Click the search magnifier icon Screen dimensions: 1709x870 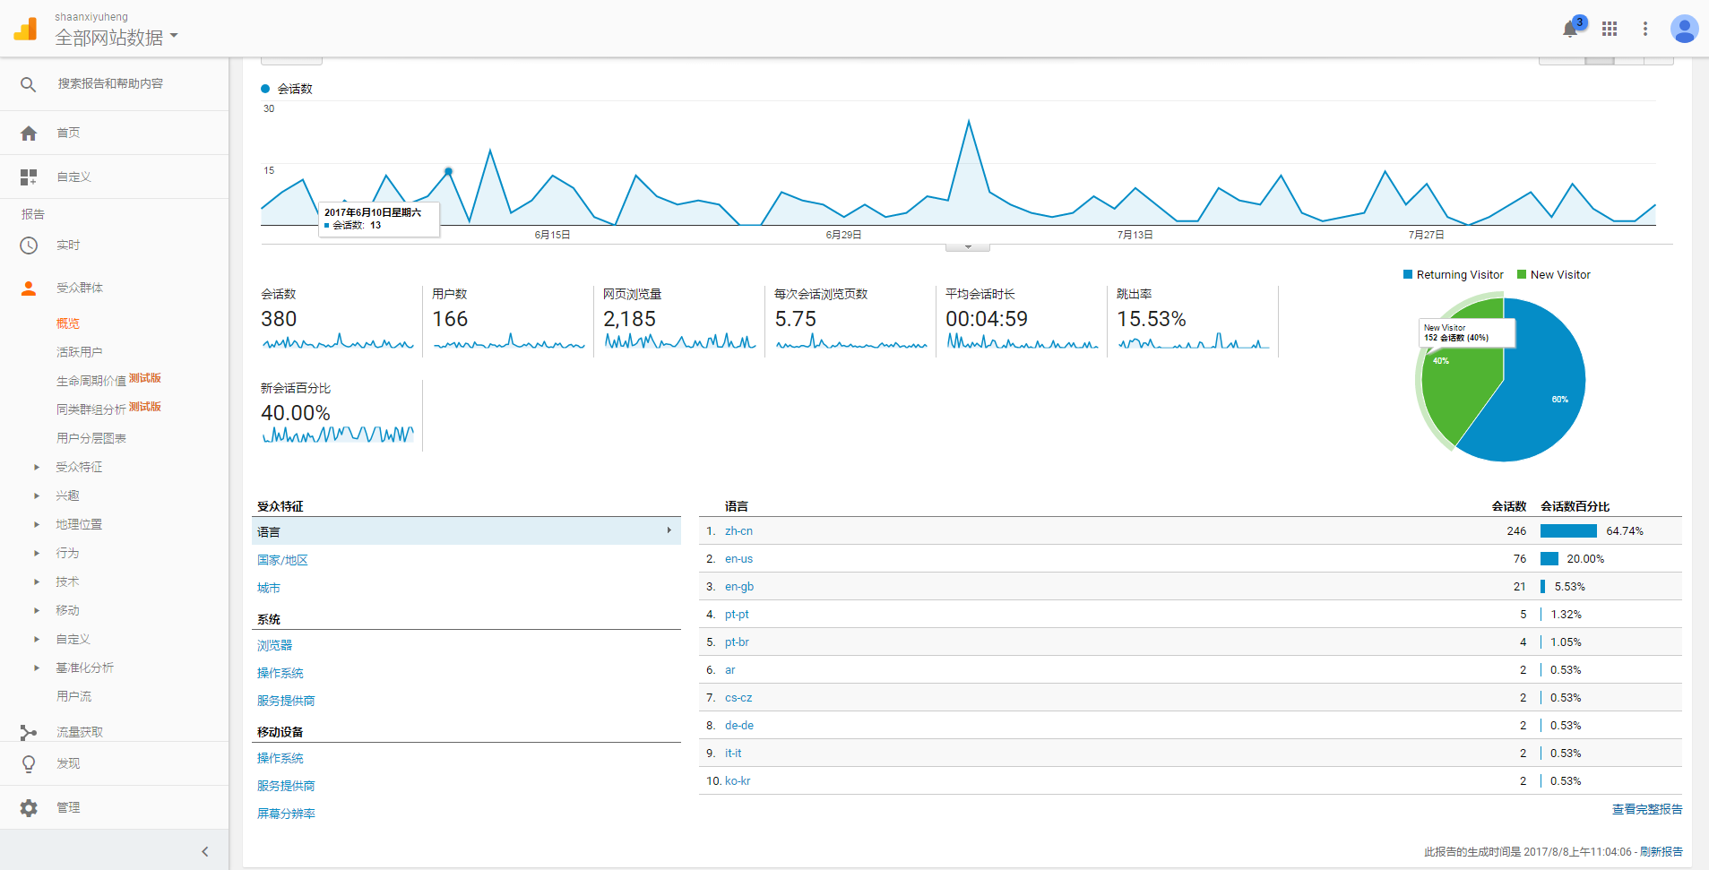coord(29,84)
